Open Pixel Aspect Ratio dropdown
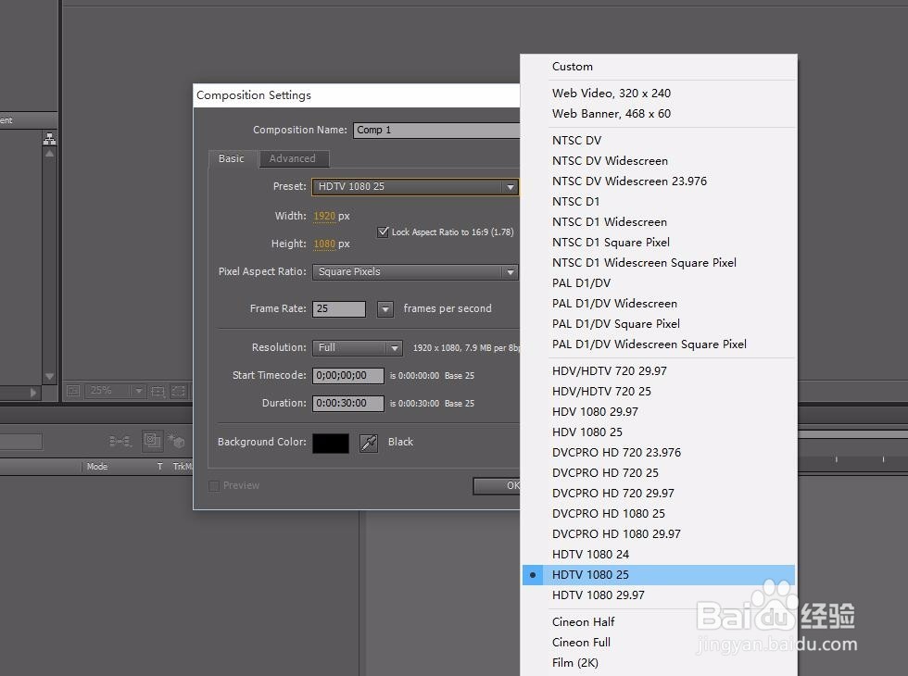 click(x=415, y=272)
